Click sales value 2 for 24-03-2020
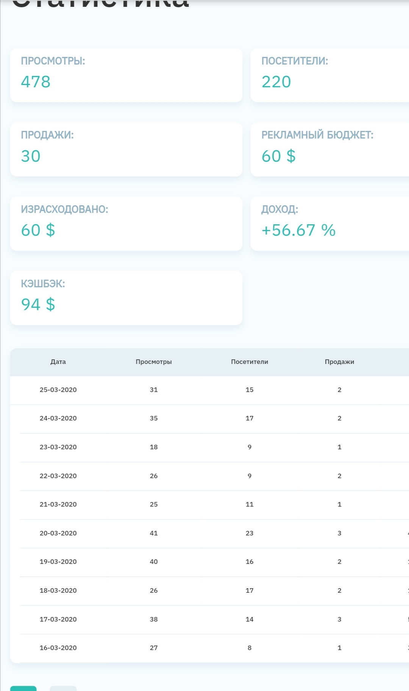This screenshot has height=691, width=409. (339, 418)
